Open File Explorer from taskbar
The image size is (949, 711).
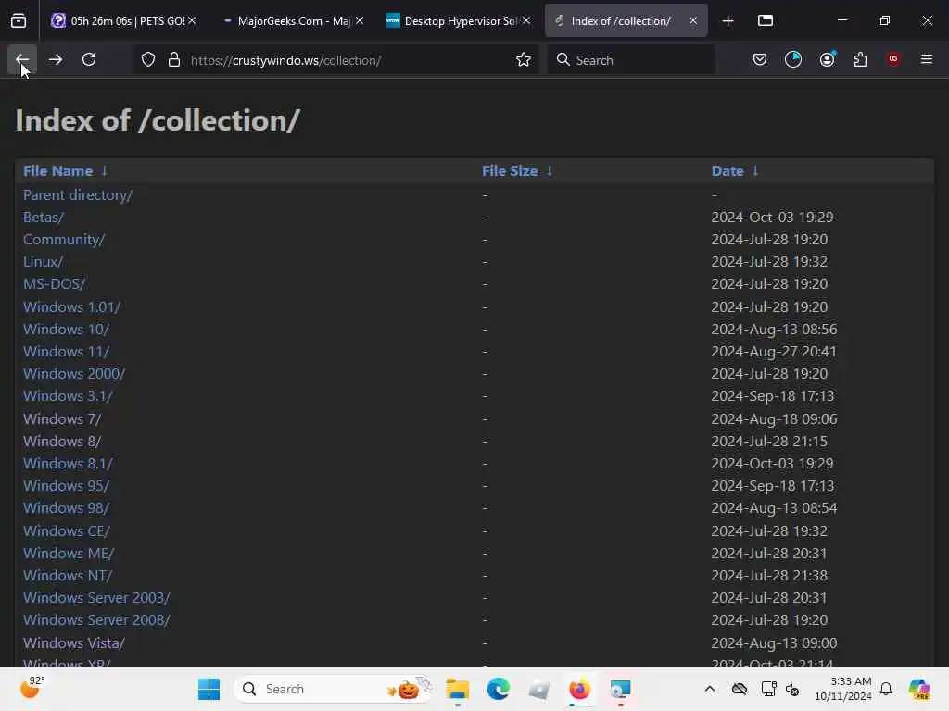[458, 689]
